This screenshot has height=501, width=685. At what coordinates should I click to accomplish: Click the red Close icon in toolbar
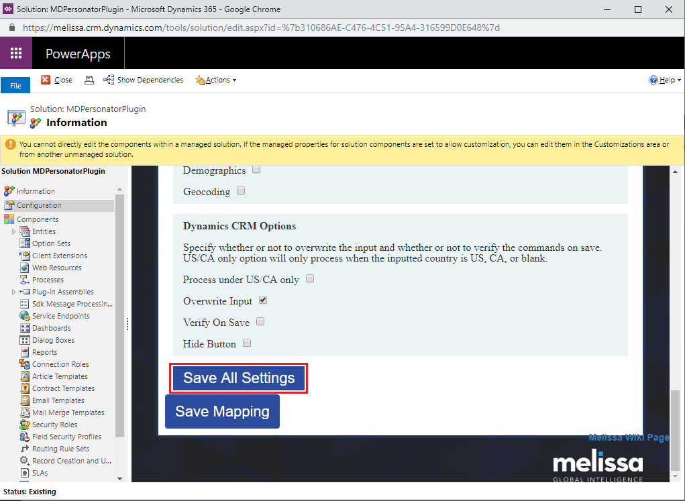[46, 80]
